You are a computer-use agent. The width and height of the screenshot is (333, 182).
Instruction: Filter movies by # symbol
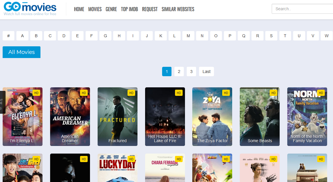coord(9,36)
